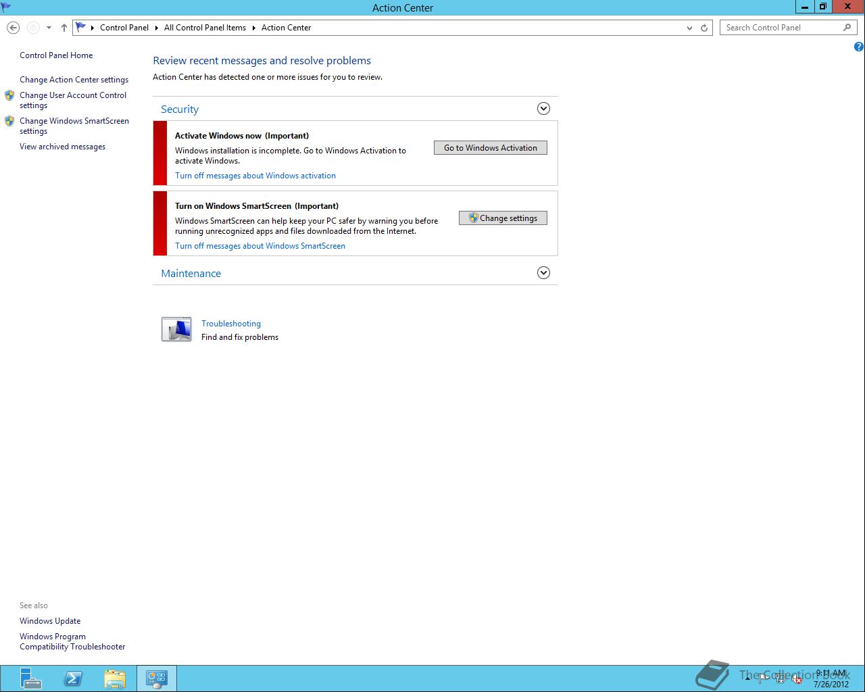Viewport: 865px width, 692px height.
Task: Click the Control Panel taskbar button
Action: tap(157, 678)
